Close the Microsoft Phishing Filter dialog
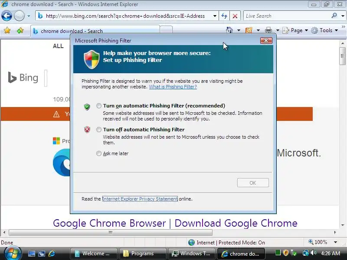 (266, 40)
